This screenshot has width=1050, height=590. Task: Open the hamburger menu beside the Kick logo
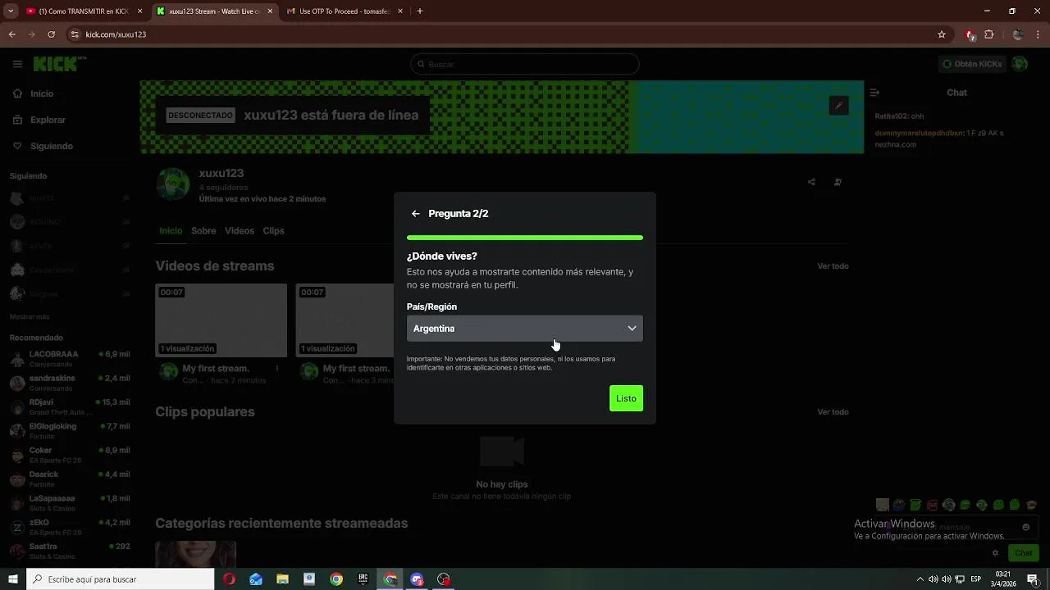17,64
